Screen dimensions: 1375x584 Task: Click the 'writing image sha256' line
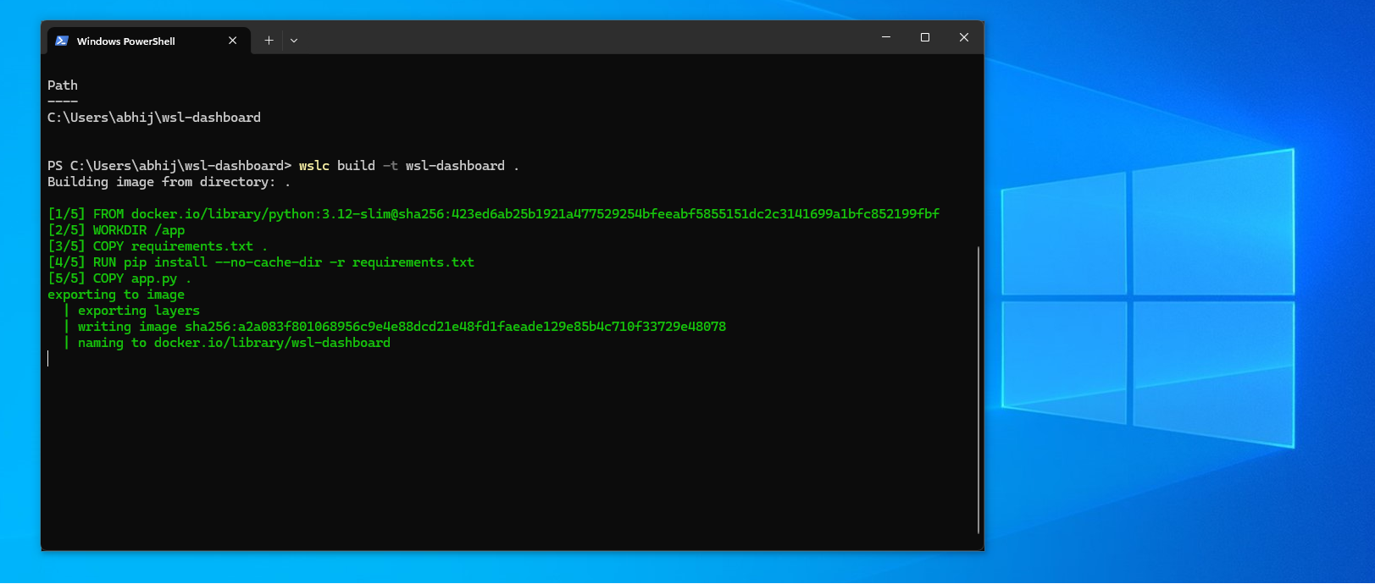pyautogui.click(x=402, y=327)
